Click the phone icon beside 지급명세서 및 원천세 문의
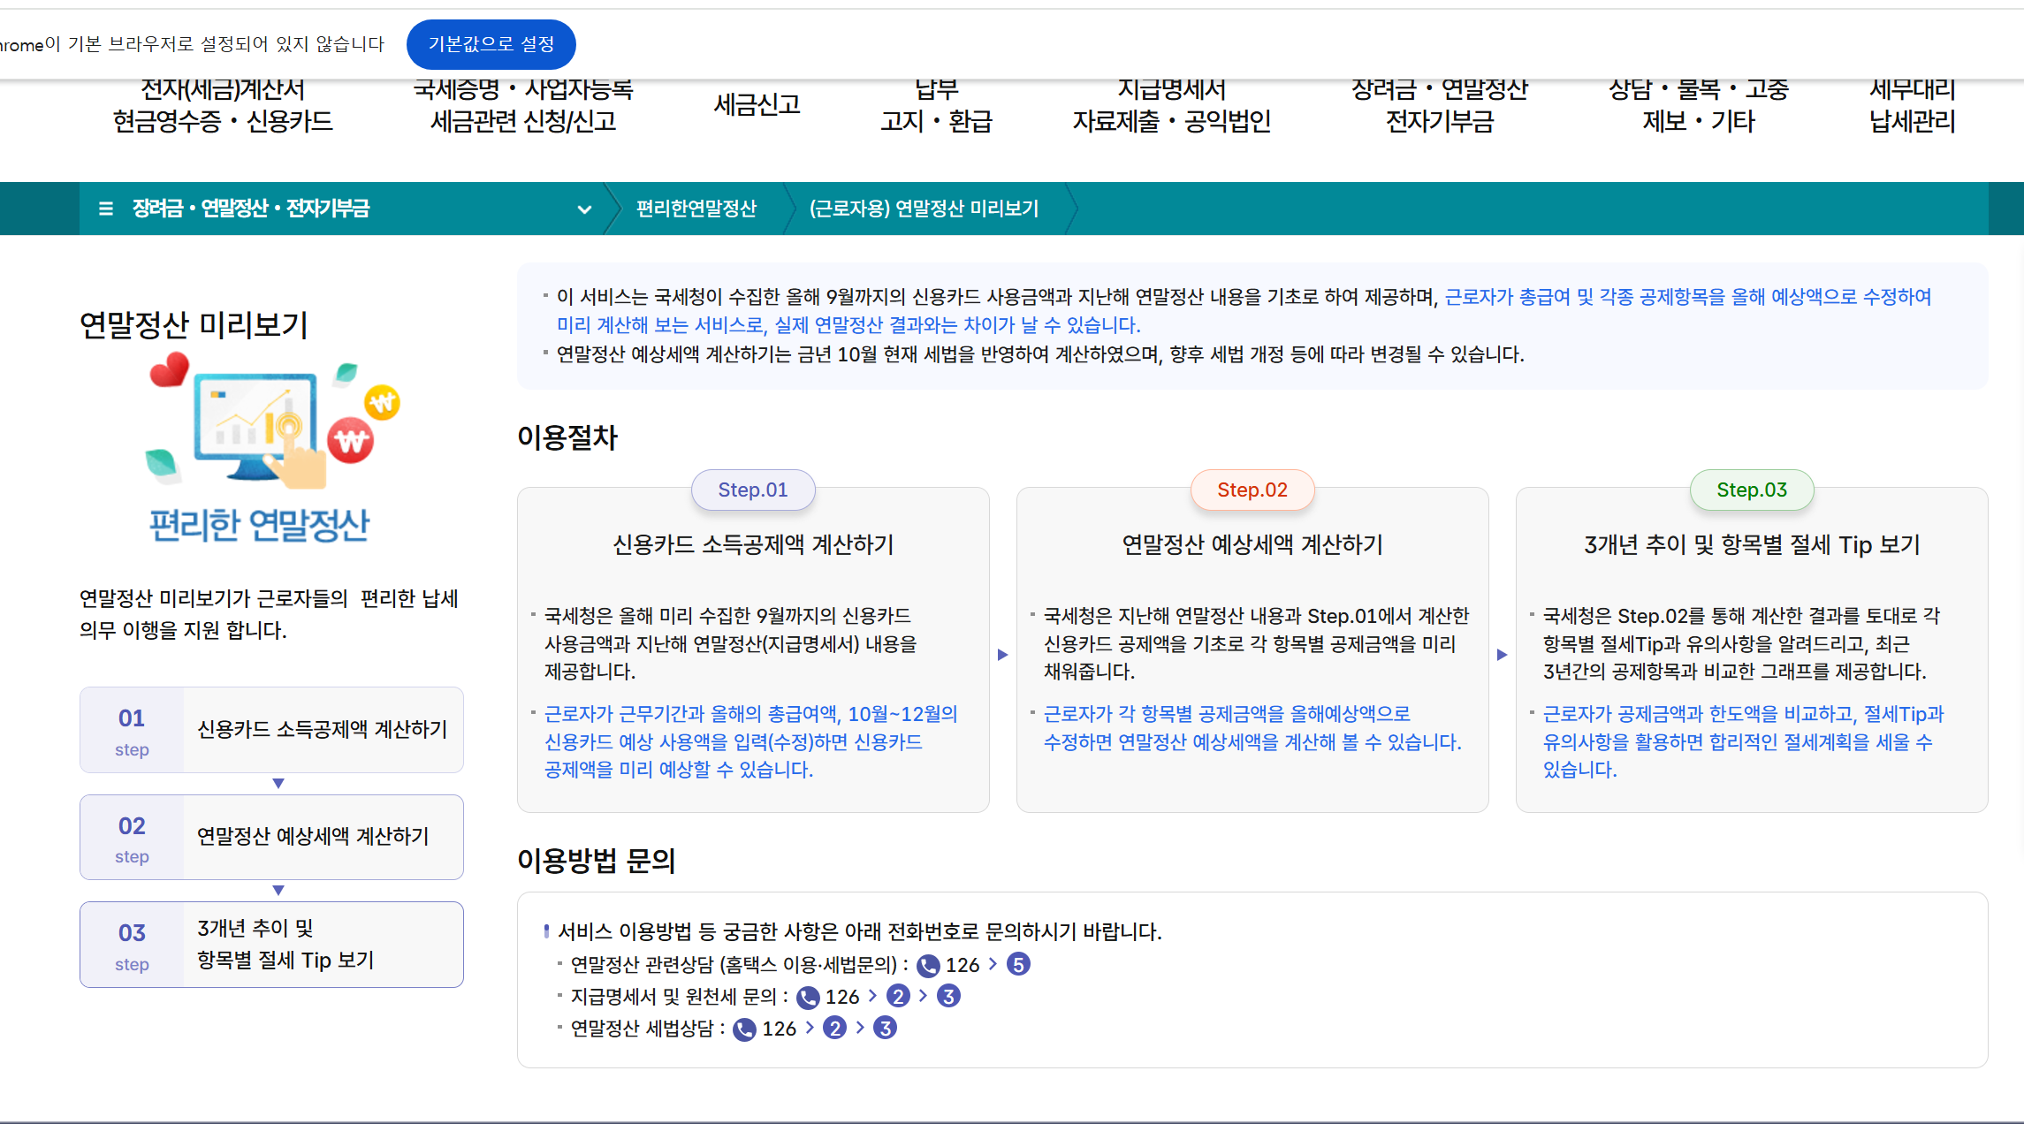This screenshot has width=2024, height=1124. point(809,997)
